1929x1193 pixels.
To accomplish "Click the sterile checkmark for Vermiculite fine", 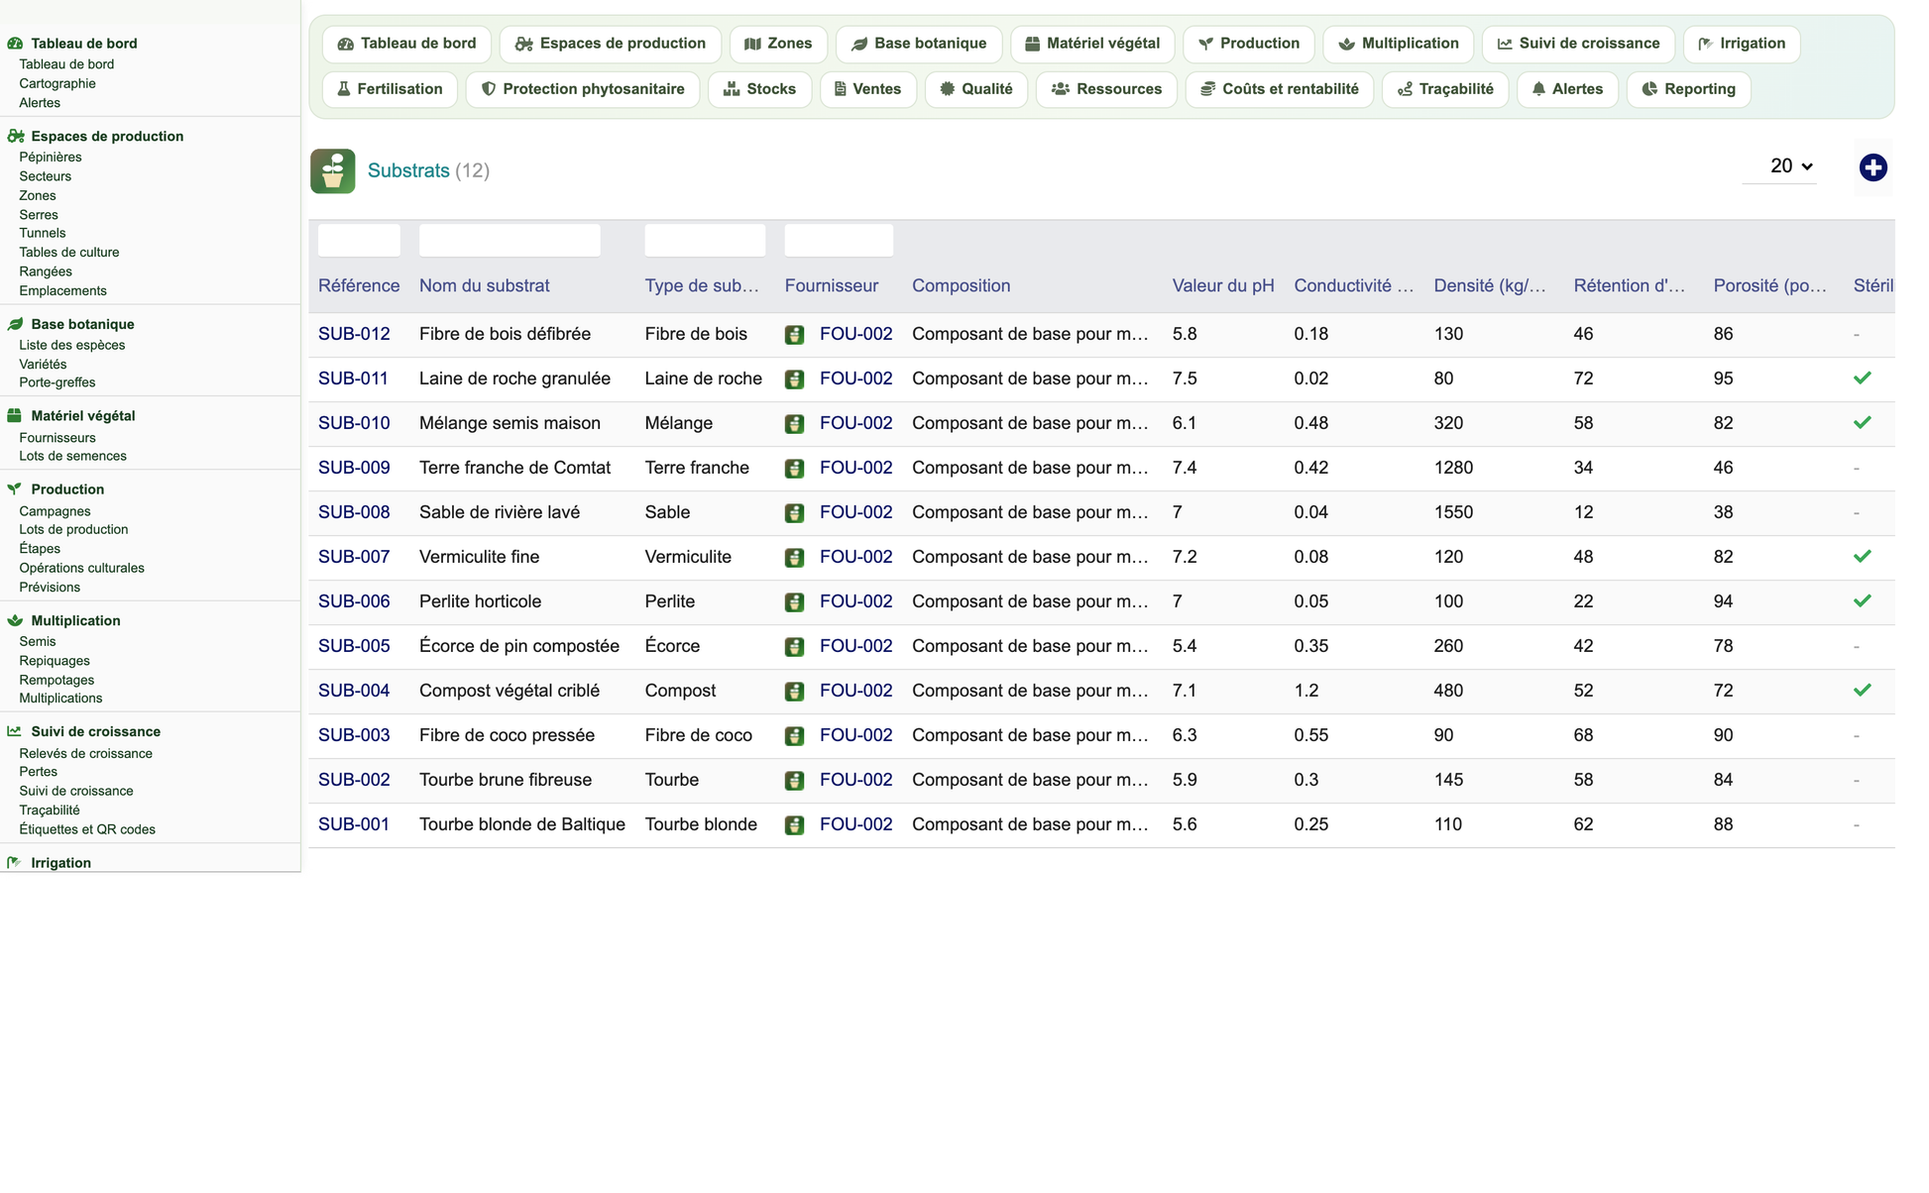I will 1863,556.
